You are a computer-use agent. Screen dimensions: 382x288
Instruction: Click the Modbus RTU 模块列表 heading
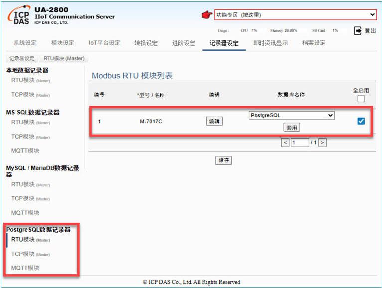132,76
